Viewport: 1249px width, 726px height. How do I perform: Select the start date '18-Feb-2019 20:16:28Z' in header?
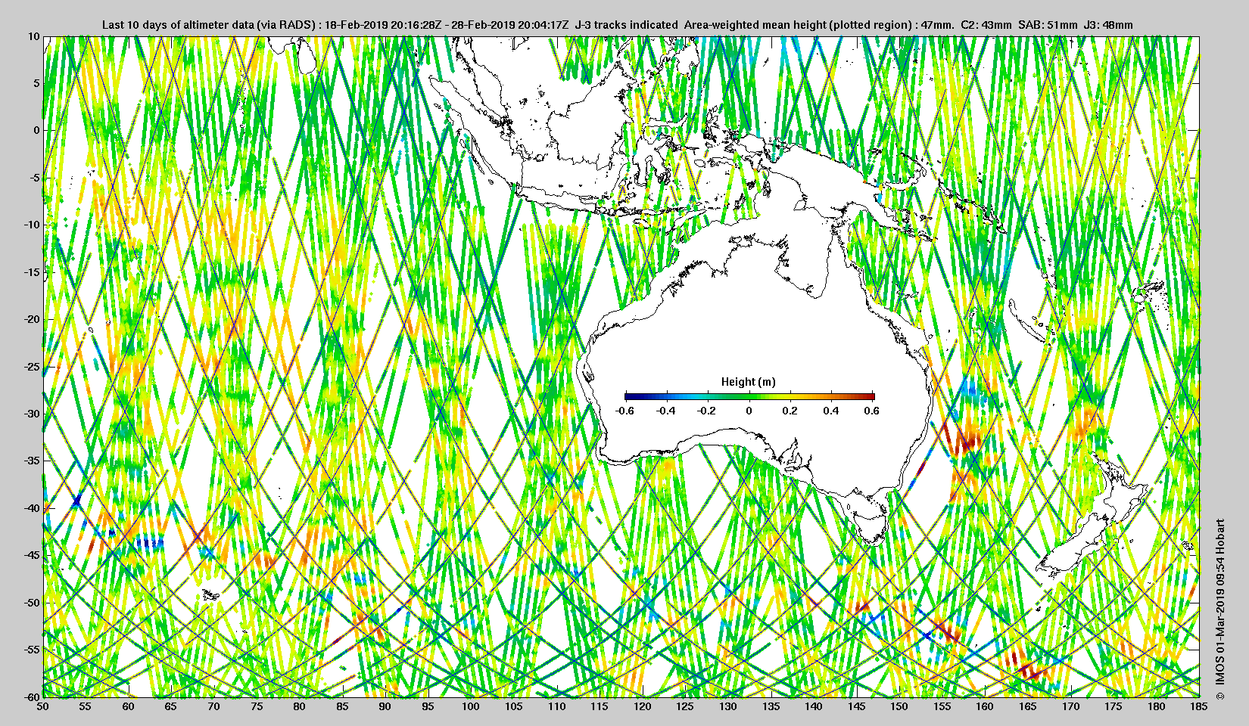pyautogui.click(x=383, y=25)
